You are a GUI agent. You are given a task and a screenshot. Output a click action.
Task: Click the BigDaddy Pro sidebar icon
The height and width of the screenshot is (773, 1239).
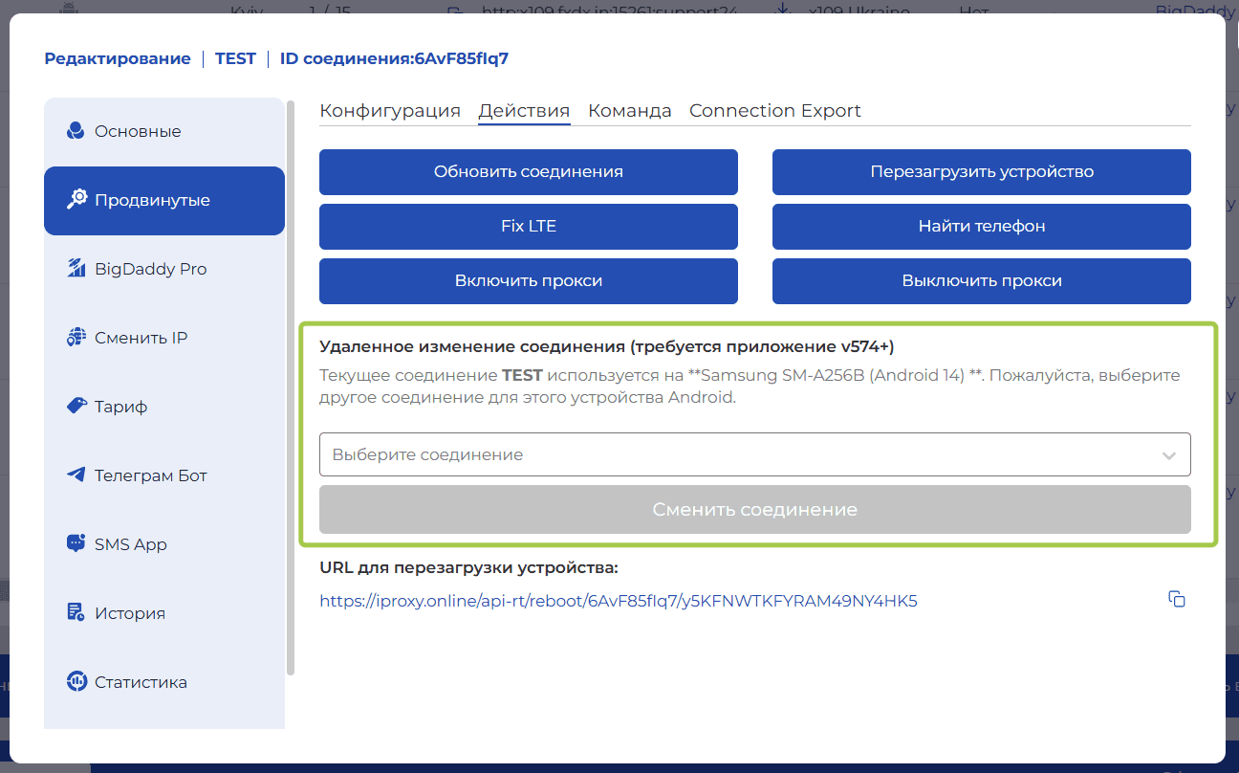(x=76, y=269)
